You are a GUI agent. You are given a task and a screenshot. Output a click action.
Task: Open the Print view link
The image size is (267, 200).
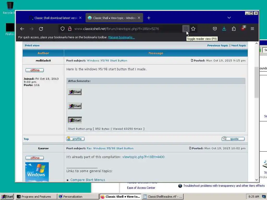tap(32, 45)
